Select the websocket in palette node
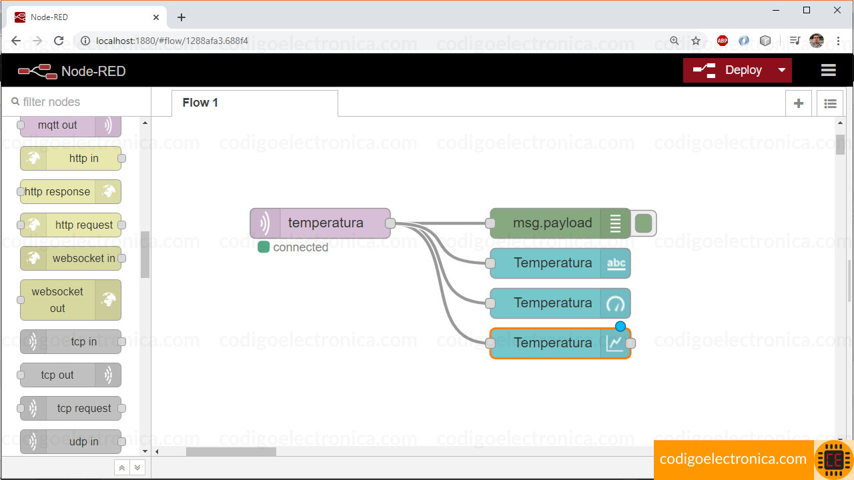Screen dimensions: 854x480 [x=71, y=258]
